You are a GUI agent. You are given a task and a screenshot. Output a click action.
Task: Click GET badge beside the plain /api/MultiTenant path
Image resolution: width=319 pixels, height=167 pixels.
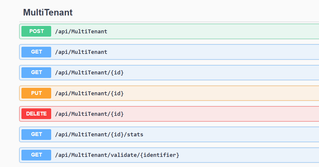[x=36, y=52]
